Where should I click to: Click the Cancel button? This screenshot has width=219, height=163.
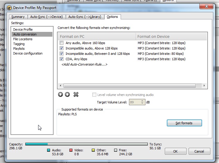point(199,151)
